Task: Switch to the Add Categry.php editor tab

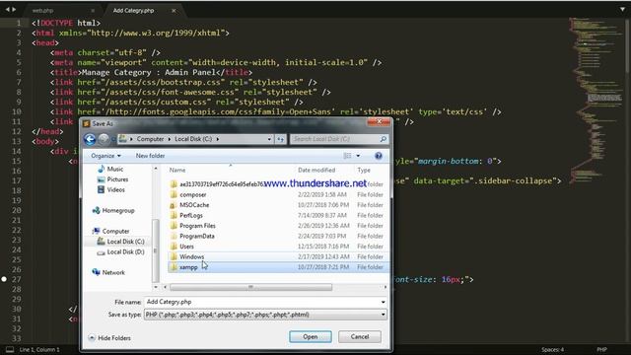Action: 133,11
